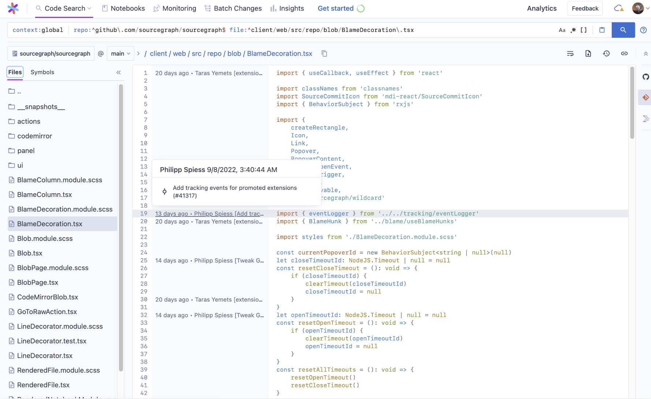This screenshot has width=651, height=399.
Task: Toggle regular expression mode in search bar
Action: click(x=573, y=30)
